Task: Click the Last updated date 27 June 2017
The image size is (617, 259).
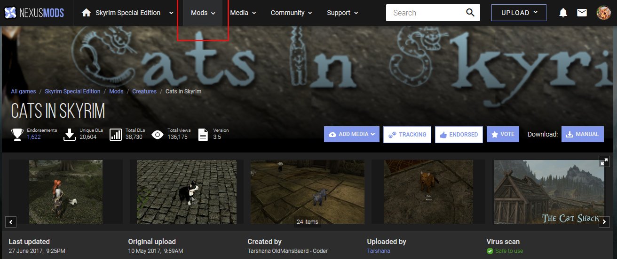Action: [37, 251]
